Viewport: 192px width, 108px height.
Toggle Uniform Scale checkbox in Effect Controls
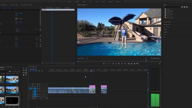pos(16,19)
